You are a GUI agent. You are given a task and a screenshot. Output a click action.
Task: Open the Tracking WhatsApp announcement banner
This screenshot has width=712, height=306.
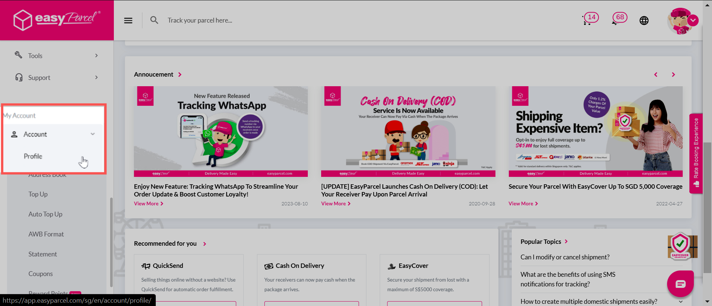[221, 132]
